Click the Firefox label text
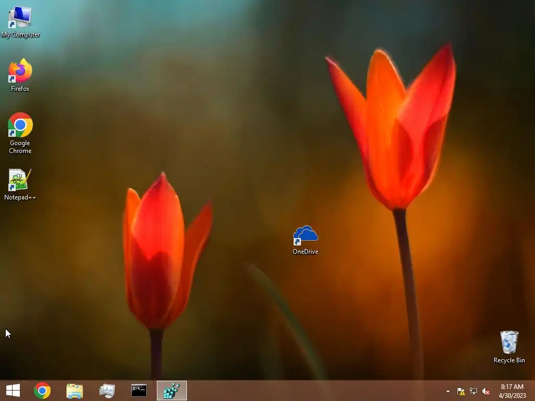Viewport: 535px width, 401px height. (x=20, y=89)
